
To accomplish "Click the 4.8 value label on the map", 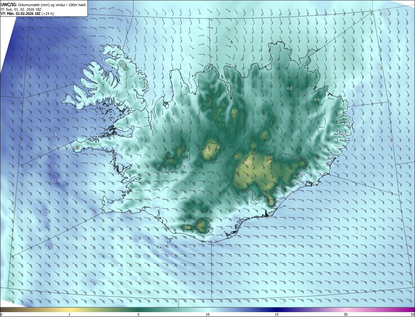I will point(290,88).
